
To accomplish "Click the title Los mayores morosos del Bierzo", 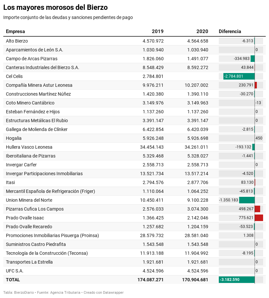I will pos(55,8).
